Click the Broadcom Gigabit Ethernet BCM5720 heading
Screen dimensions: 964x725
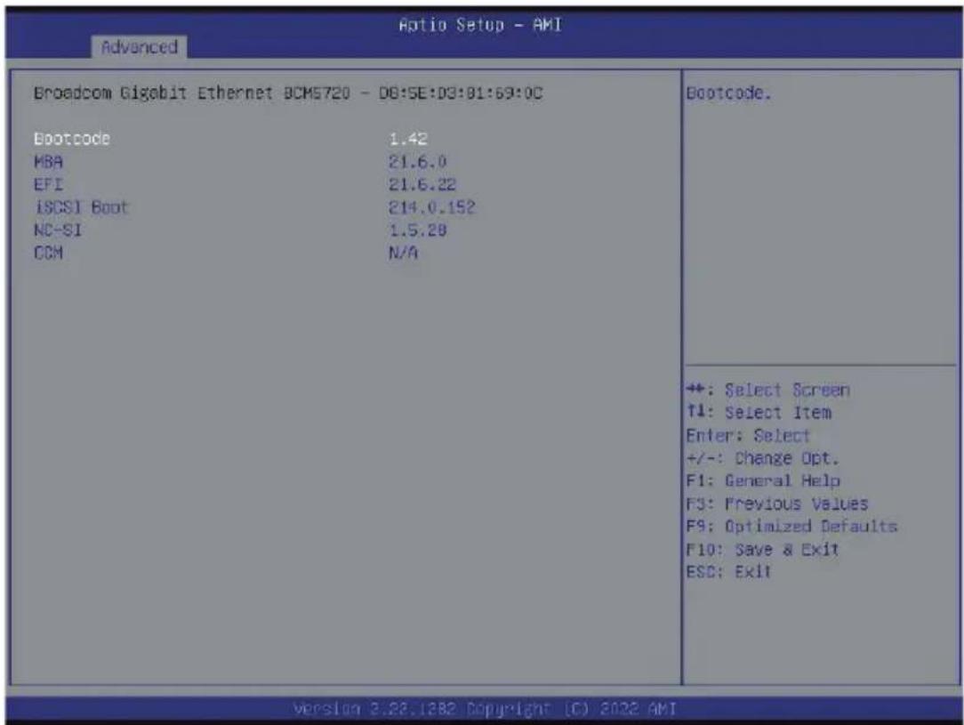(x=288, y=93)
